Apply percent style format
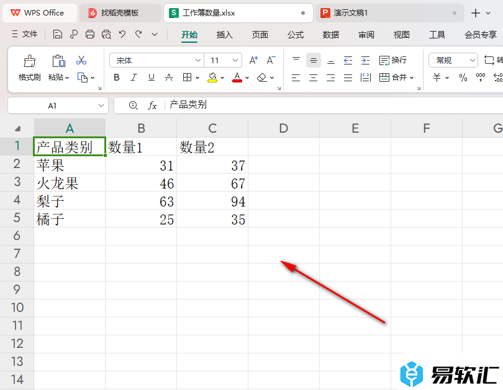 click(463, 78)
